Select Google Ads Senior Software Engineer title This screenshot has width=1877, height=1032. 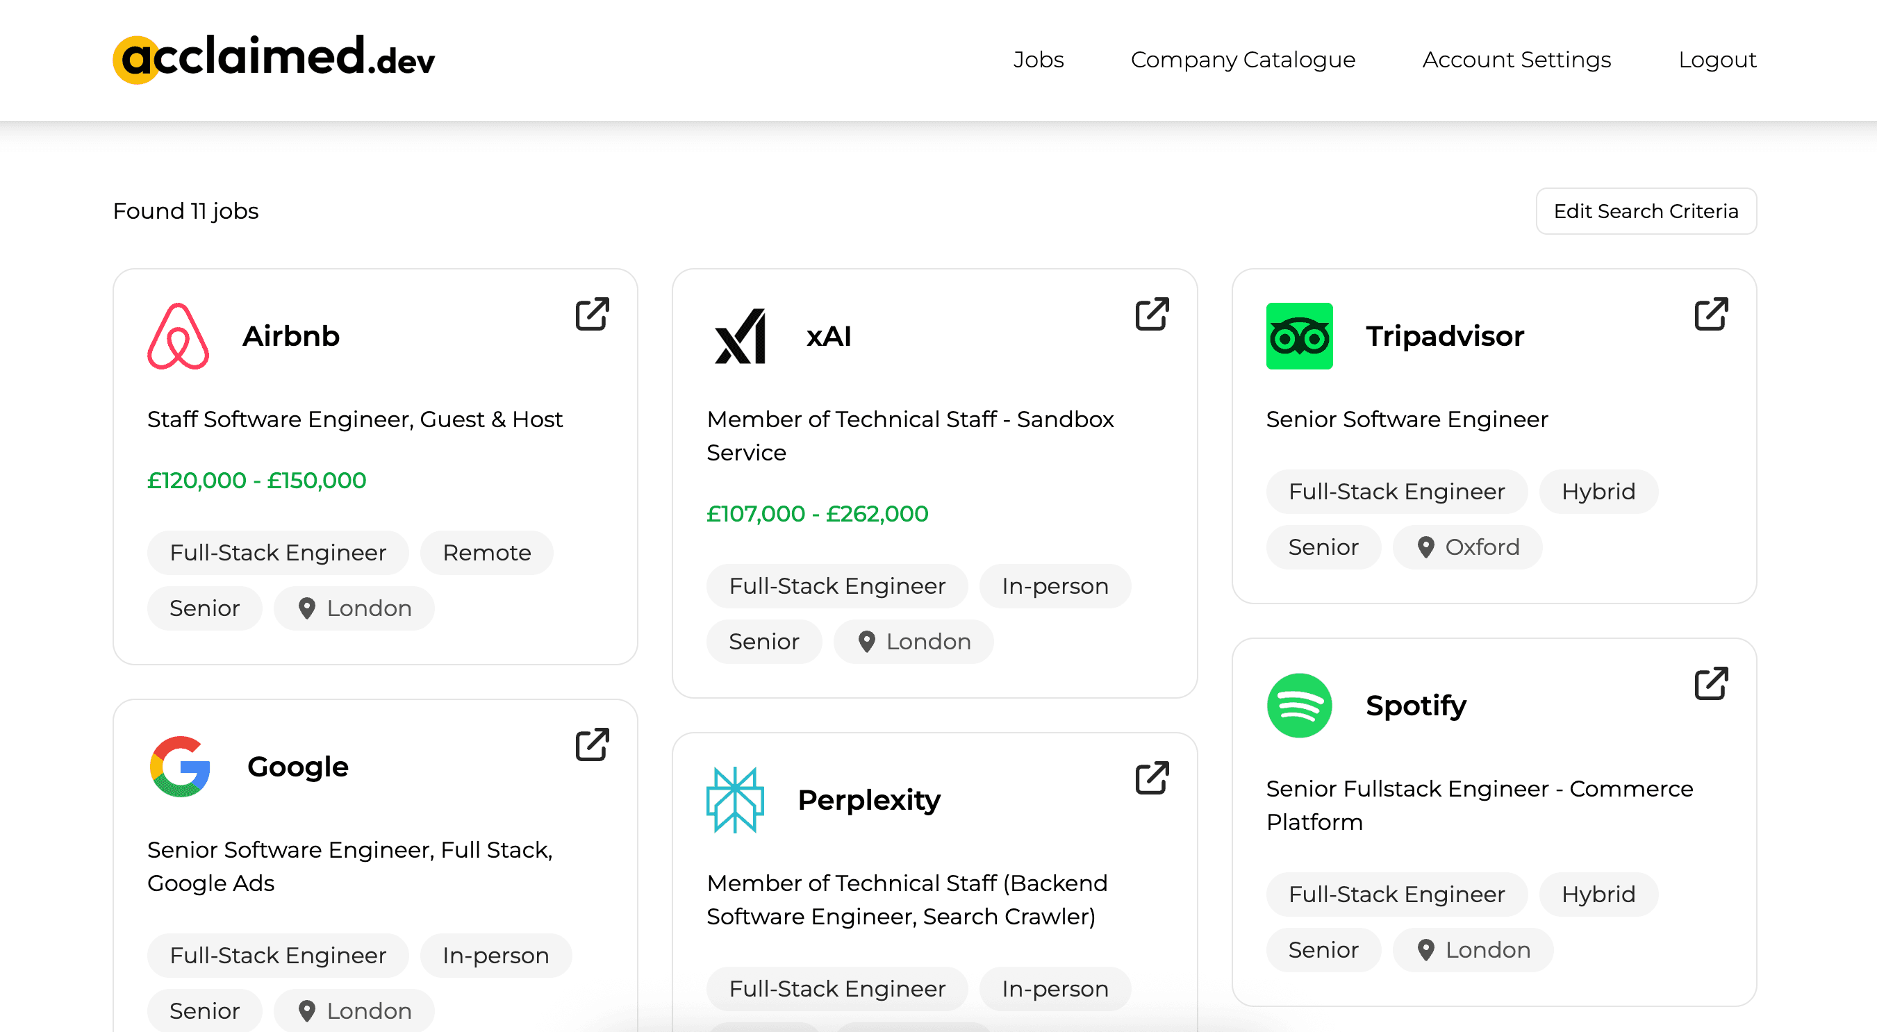[x=351, y=866]
